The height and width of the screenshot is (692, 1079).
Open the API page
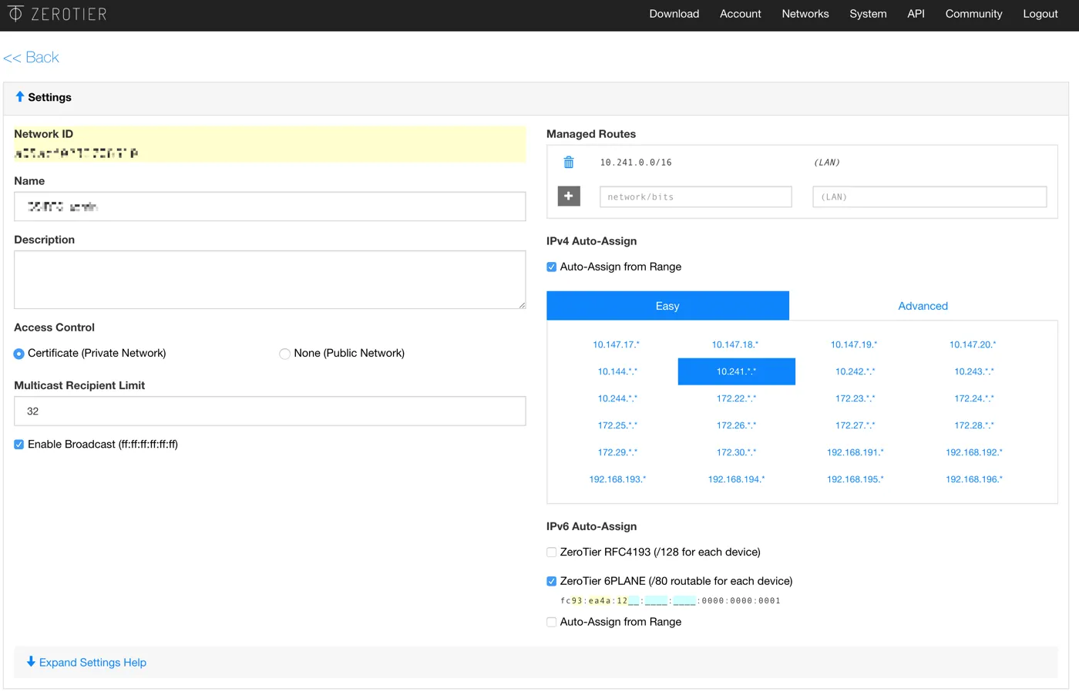(x=916, y=14)
